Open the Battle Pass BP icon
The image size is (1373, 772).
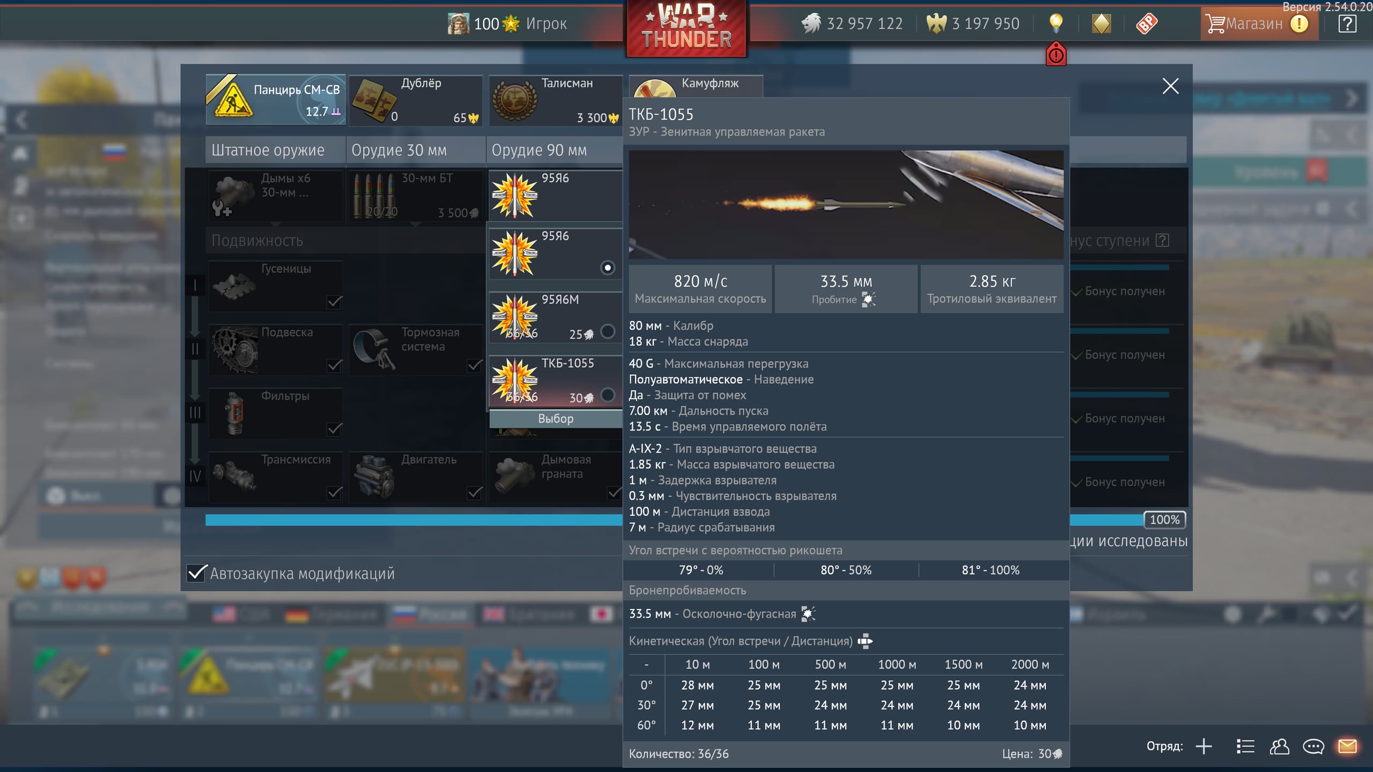click(x=1146, y=24)
